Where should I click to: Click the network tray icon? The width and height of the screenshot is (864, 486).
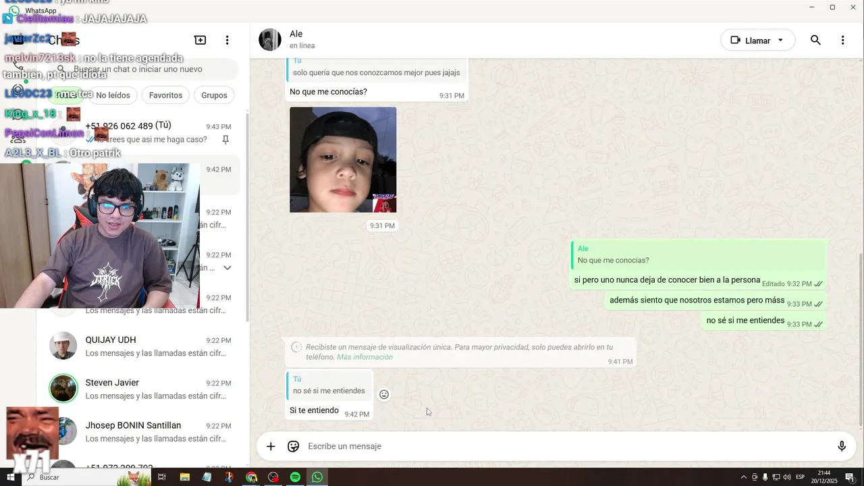tap(776, 477)
